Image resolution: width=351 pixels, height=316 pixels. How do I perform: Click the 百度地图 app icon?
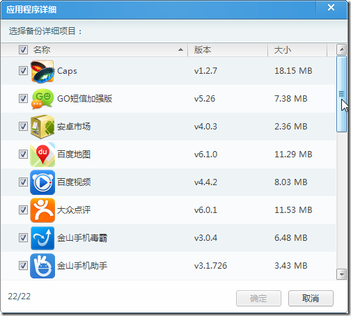click(42, 155)
